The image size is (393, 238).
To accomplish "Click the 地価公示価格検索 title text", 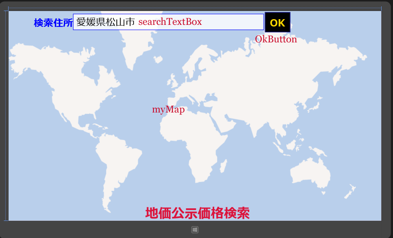I will [x=198, y=213].
